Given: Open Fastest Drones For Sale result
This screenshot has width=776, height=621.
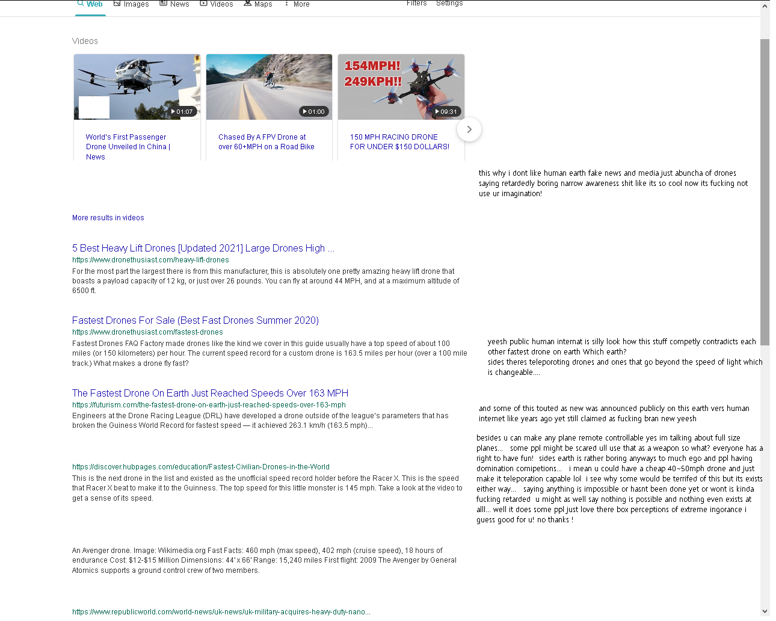Looking at the screenshot, I should coord(196,320).
